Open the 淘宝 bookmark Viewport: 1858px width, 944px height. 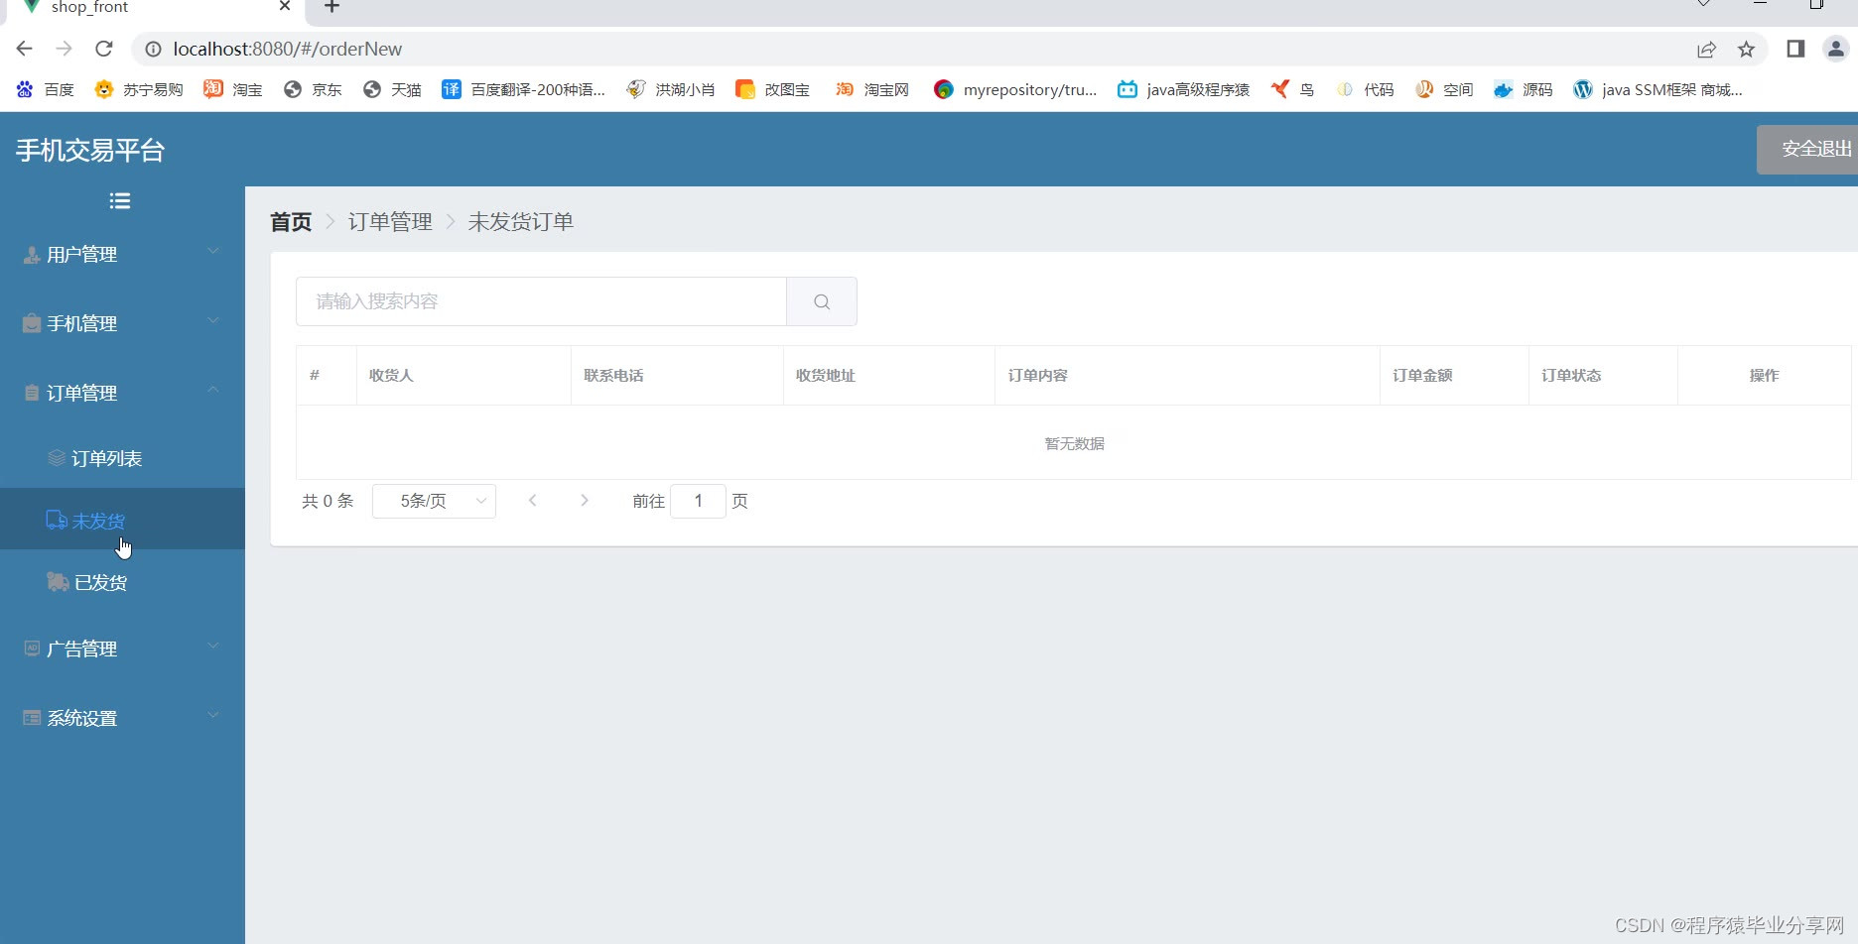click(233, 89)
